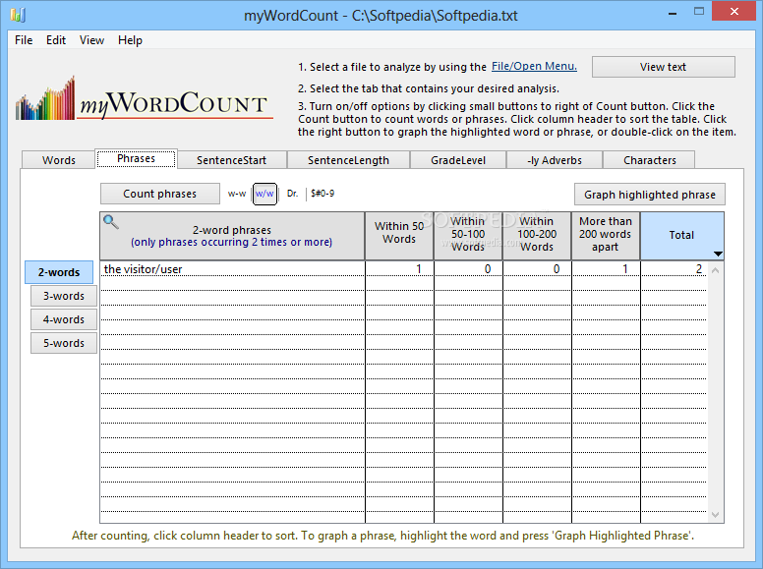
Task: Click the table scrollbar up arrow
Action: [x=716, y=270]
